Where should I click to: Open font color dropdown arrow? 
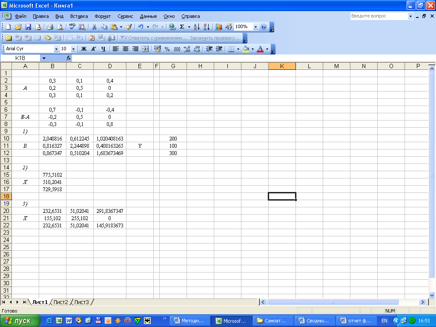(267, 49)
